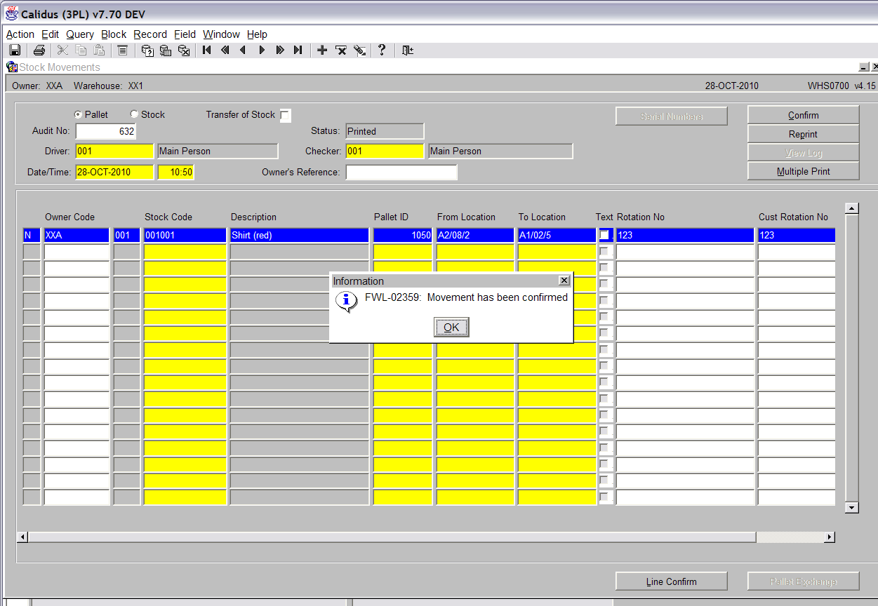Click the Delete Record icon
The width and height of the screenshot is (878, 606).
[x=341, y=50]
